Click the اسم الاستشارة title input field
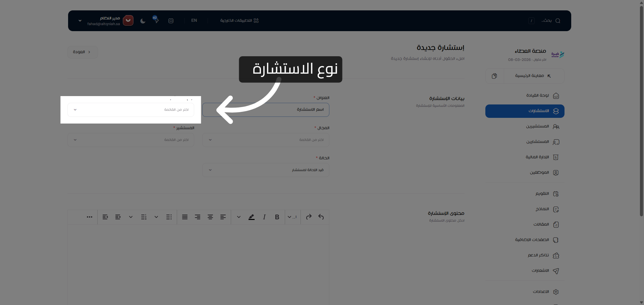 click(266, 110)
